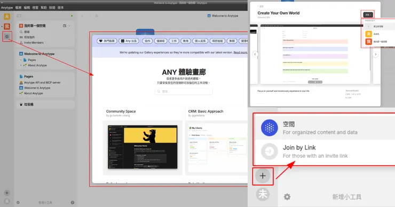Select the 教育 gallery category chip

[186, 41]
